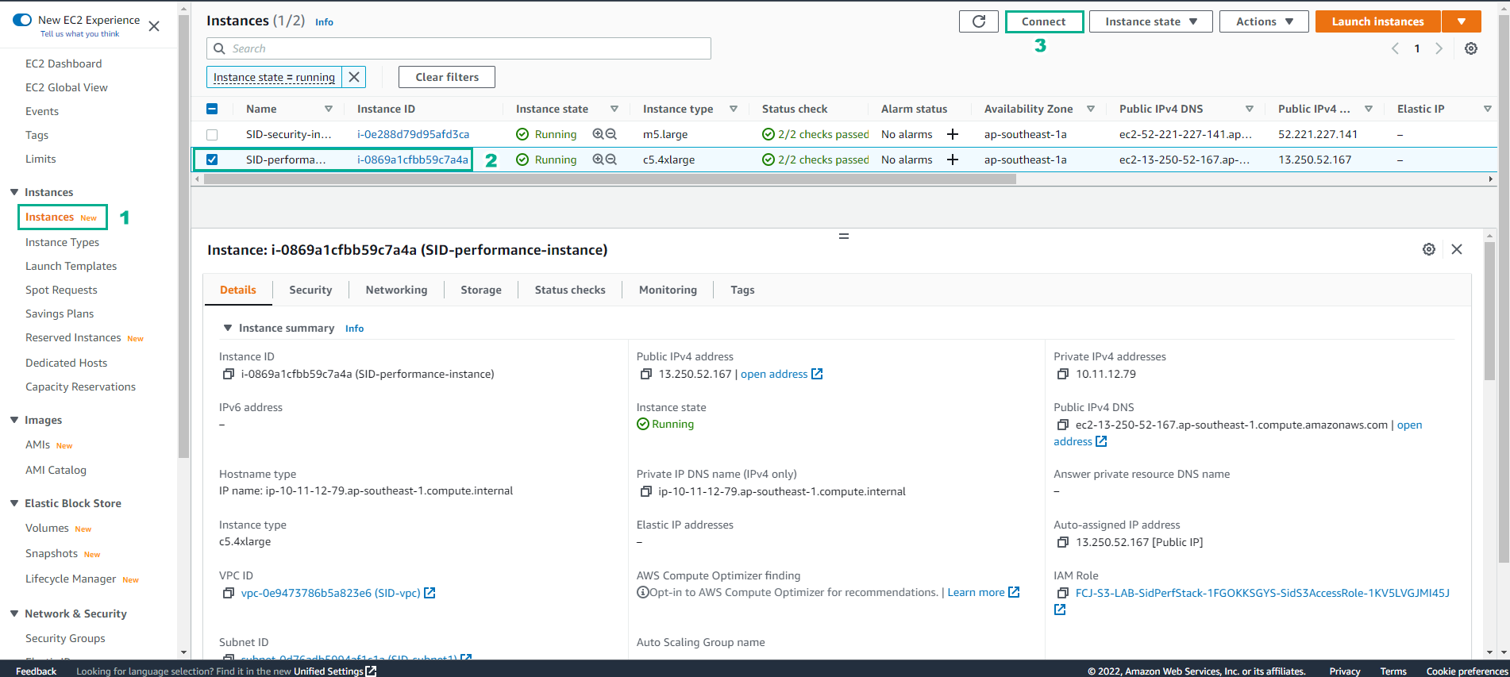Open Security Groups in sidebar
Image resolution: width=1510 pixels, height=677 pixels.
[x=65, y=638]
